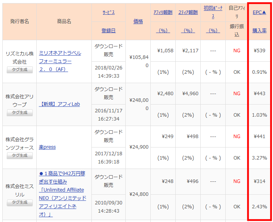
Task: Sort by 価格 header link
Action: coord(138,21)
